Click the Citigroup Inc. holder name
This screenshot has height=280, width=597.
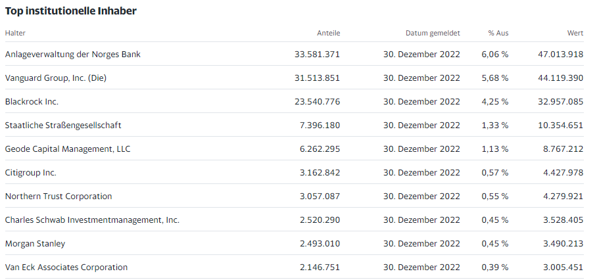(30, 173)
